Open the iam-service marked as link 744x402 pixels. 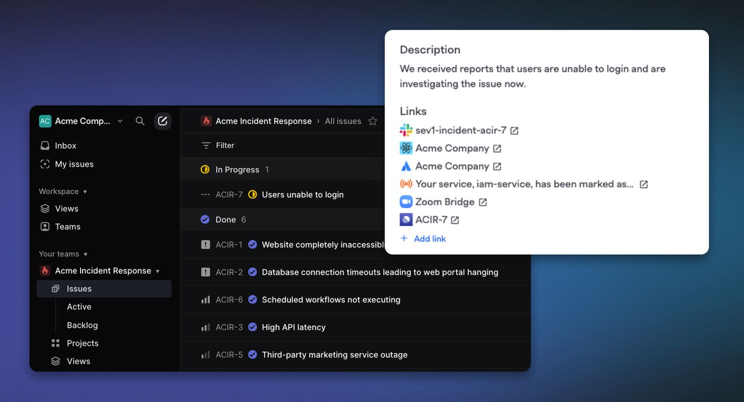point(524,184)
